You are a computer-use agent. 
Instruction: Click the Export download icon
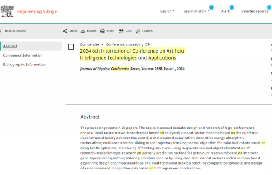(83, 31)
